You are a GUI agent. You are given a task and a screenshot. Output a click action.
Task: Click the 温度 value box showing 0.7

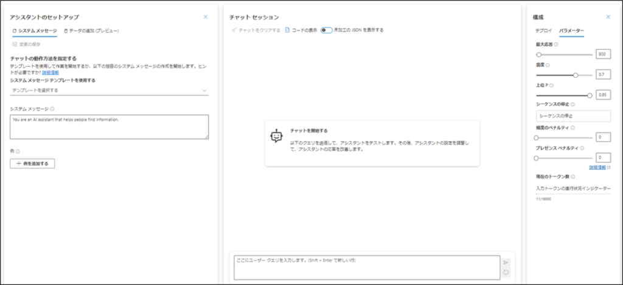[603, 75]
